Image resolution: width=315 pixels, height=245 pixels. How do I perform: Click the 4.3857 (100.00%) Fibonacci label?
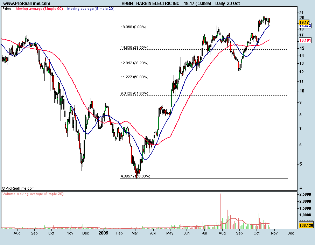point(135,176)
